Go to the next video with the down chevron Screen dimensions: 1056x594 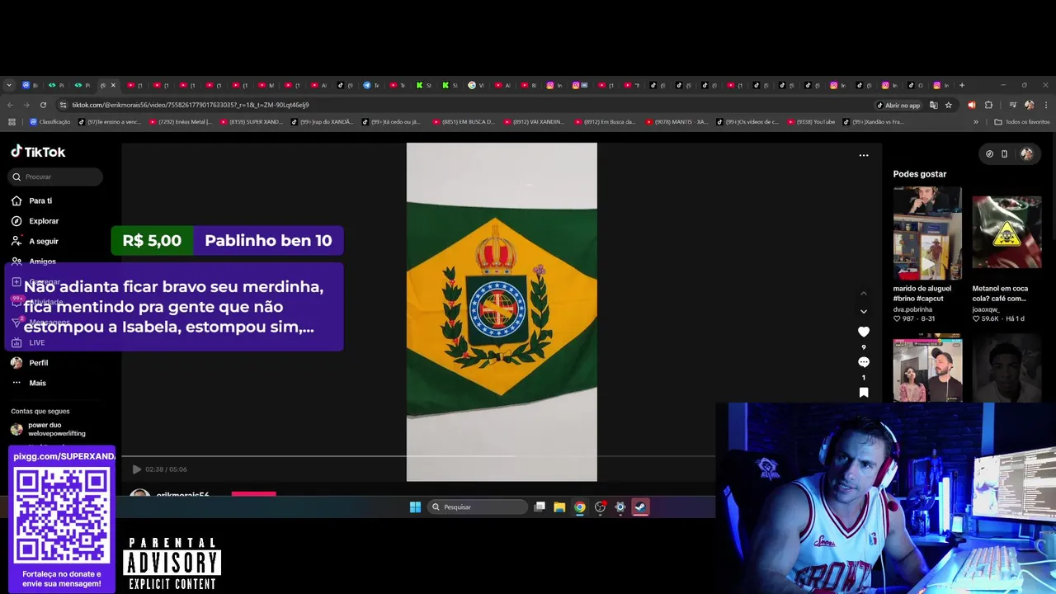tap(864, 312)
